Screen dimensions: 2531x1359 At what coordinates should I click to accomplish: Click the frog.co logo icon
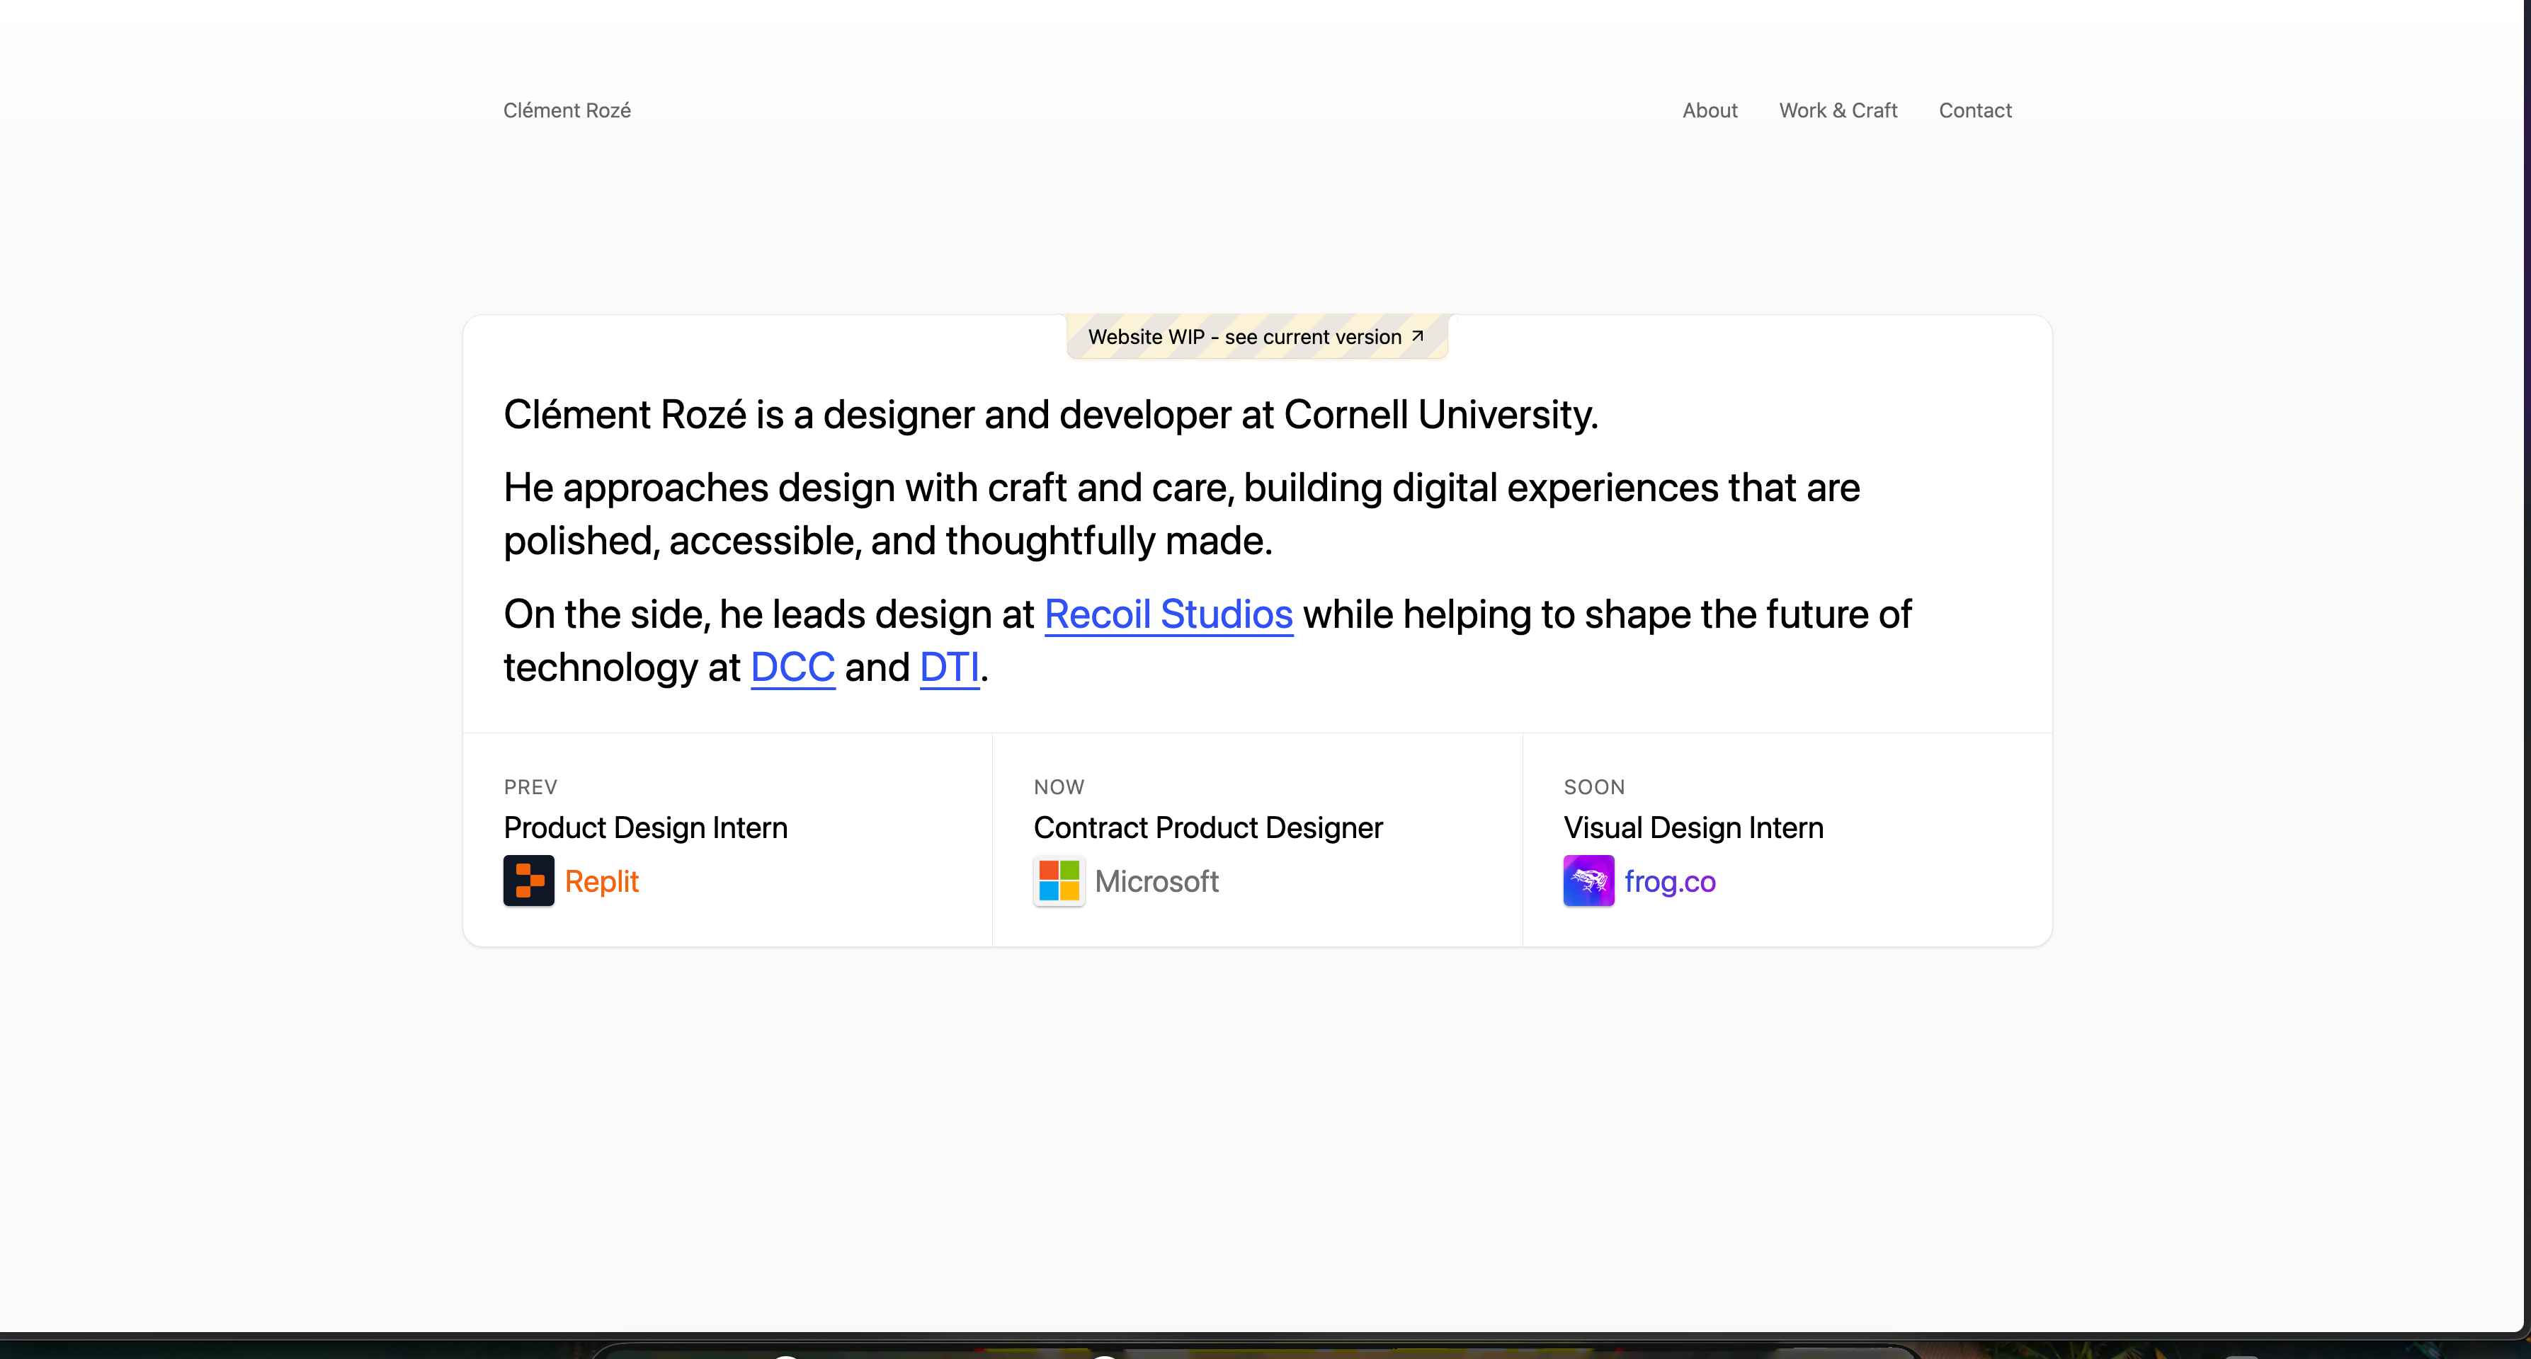[x=1588, y=881]
